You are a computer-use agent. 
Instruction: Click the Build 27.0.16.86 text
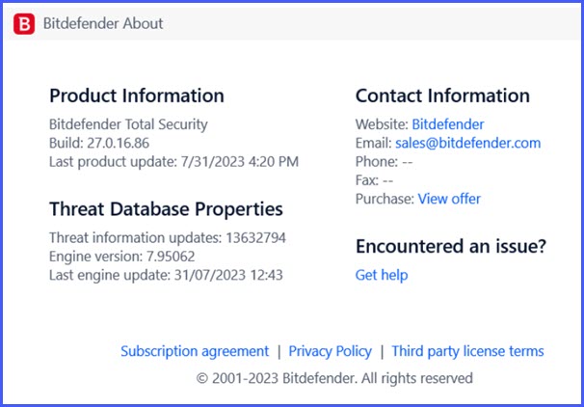[99, 143]
